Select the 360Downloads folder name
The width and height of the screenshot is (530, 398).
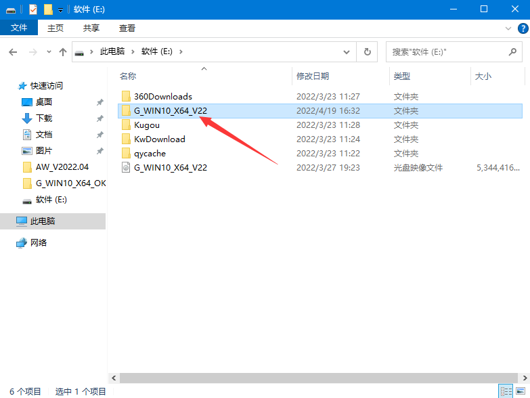[163, 97]
